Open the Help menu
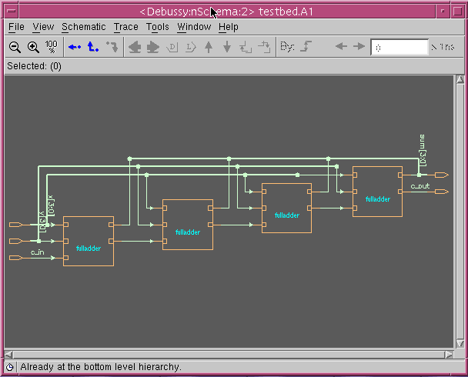 229,27
